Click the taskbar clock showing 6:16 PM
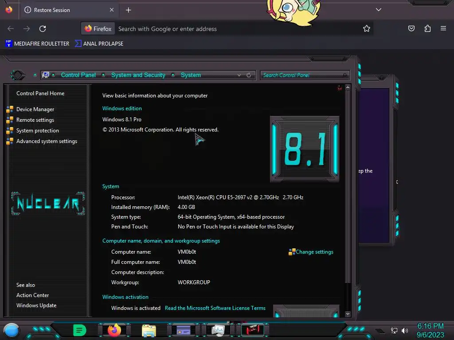The height and width of the screenshot is (340, 454). pos(430,330)
